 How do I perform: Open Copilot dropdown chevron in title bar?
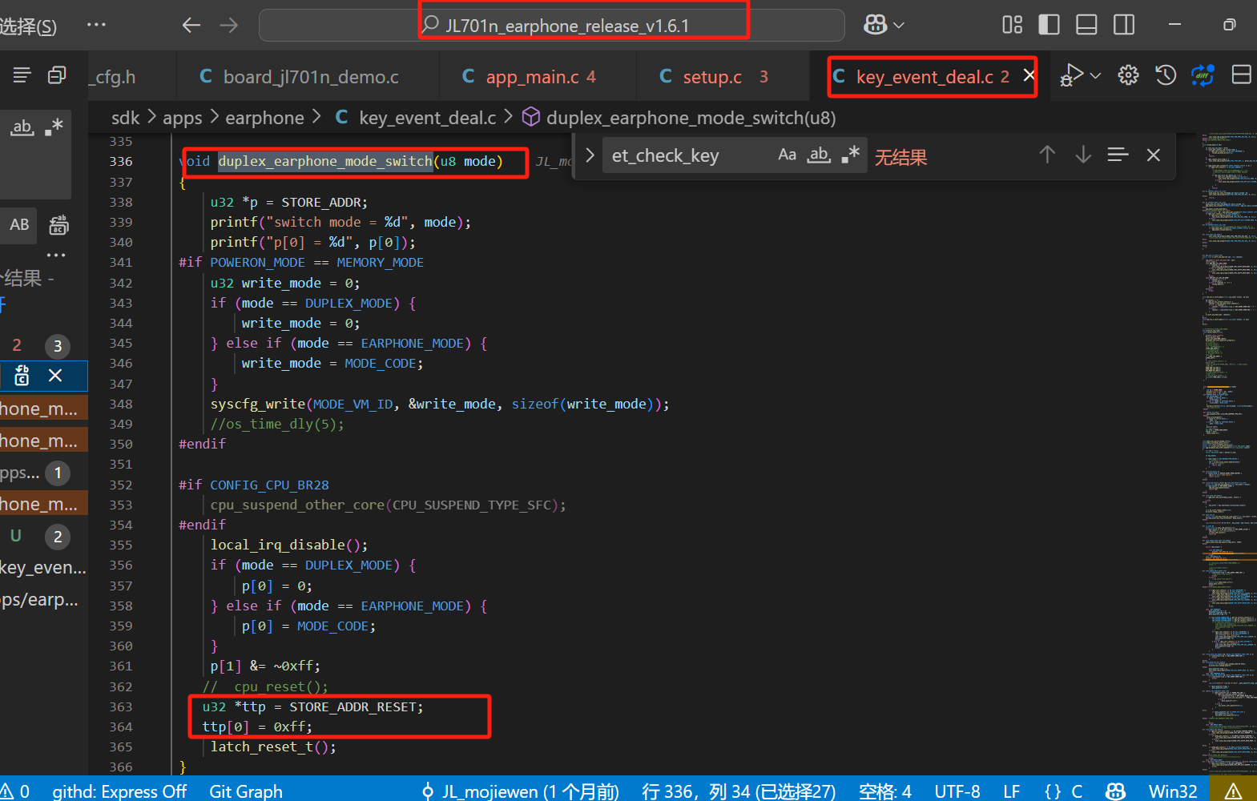coord(899,26)
